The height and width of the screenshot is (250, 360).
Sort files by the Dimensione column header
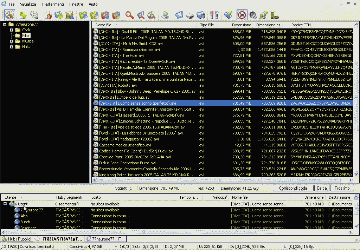241,25
